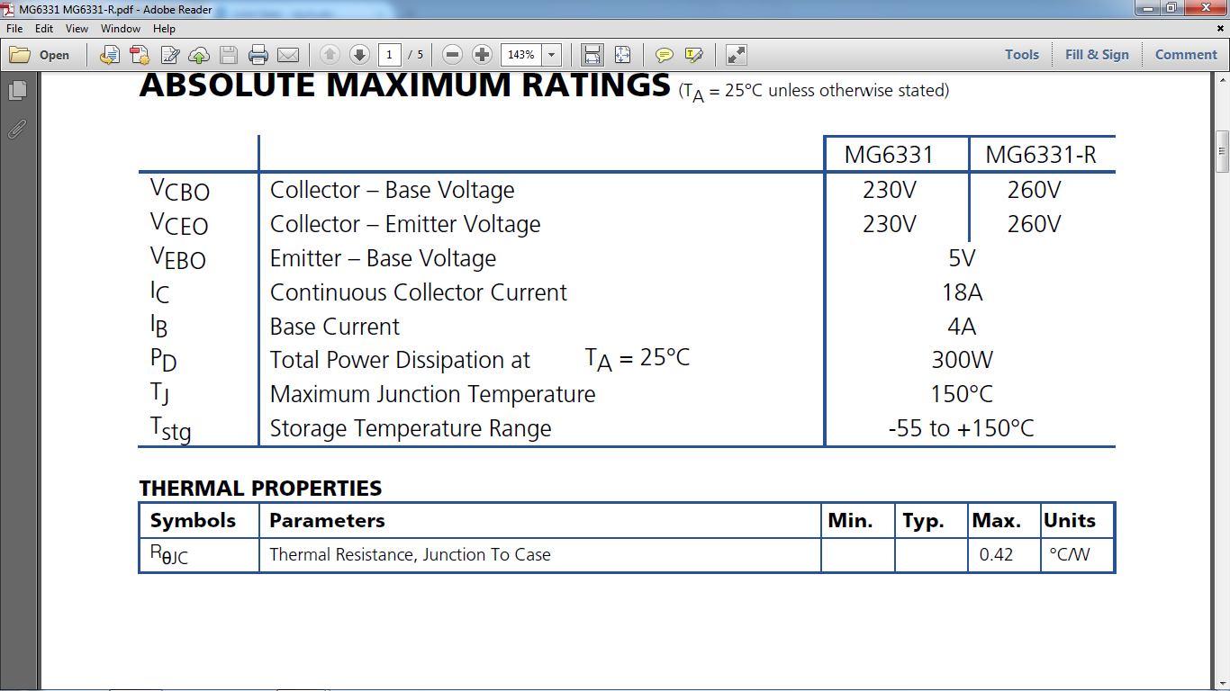Click the Open file button
Screen dimensions: 1230x691
pyautogui.click(x=40, y=55)
